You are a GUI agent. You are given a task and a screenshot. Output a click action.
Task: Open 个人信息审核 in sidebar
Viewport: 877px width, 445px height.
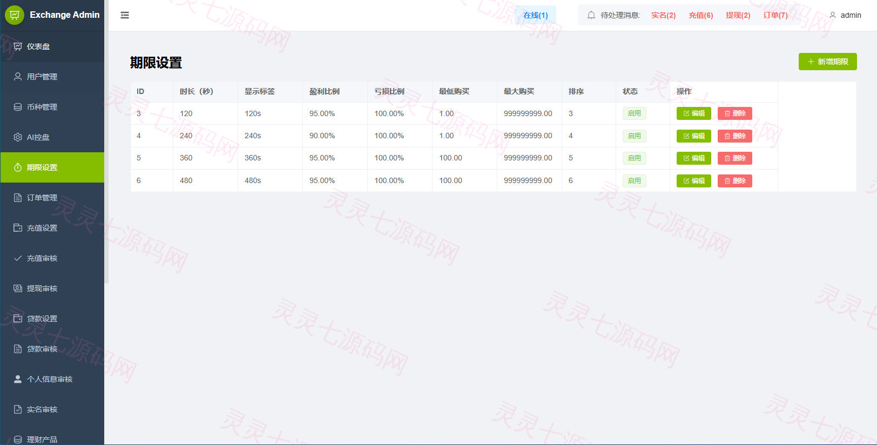pos(52,379)
